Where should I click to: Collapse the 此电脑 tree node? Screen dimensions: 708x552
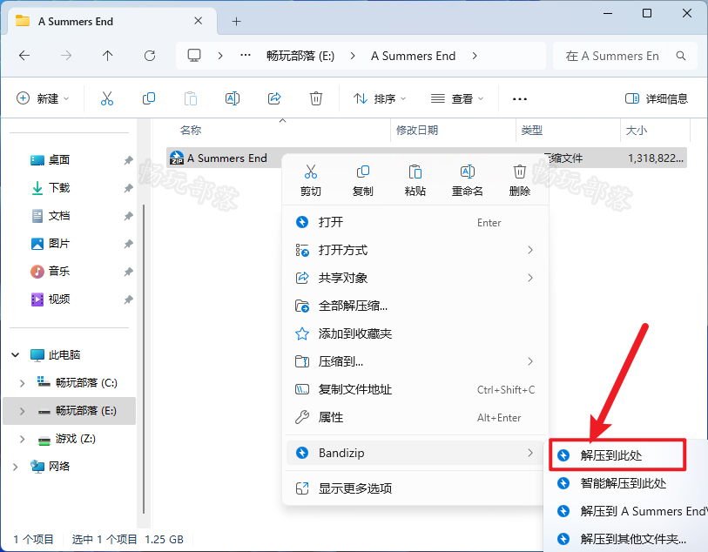16,354
